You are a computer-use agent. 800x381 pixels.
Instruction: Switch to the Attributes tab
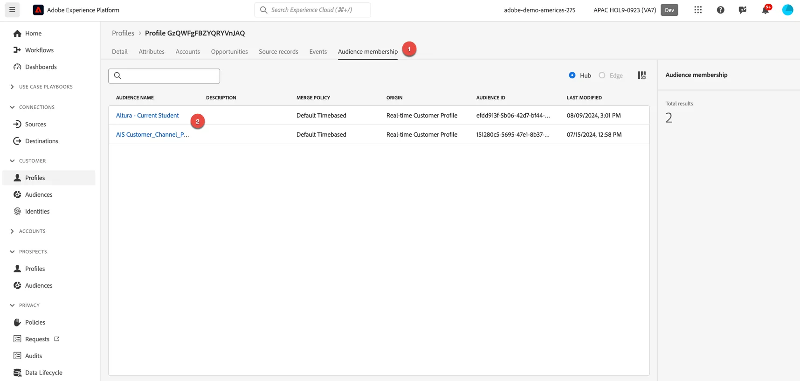(152, 52)
